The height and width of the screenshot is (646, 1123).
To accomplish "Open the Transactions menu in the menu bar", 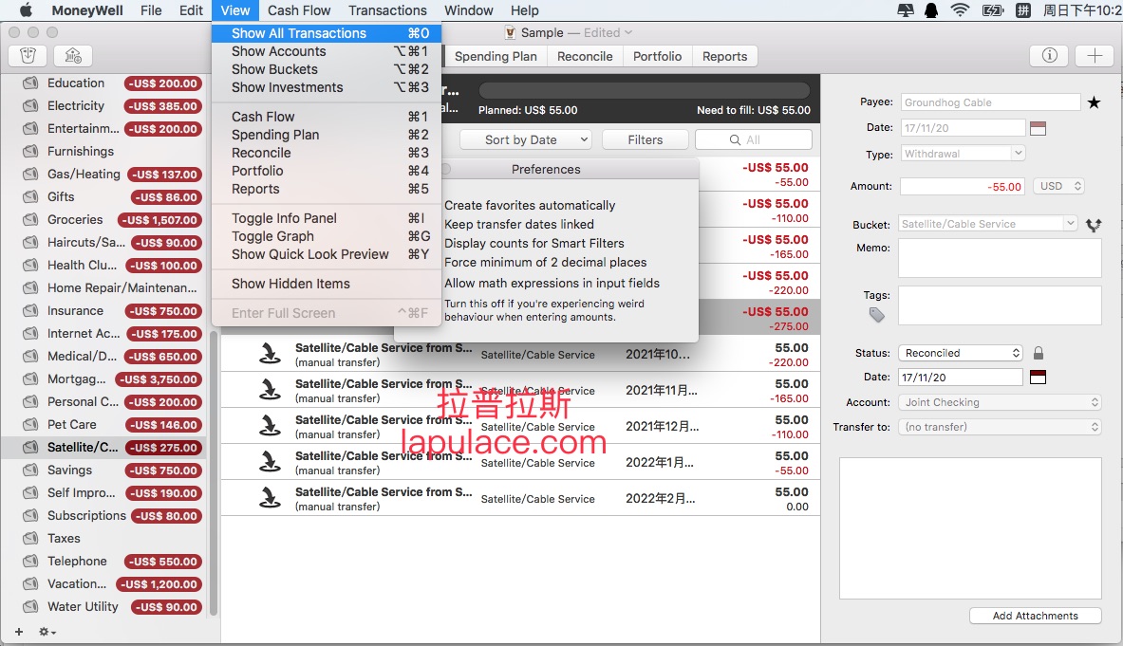I will click(387, 10).
